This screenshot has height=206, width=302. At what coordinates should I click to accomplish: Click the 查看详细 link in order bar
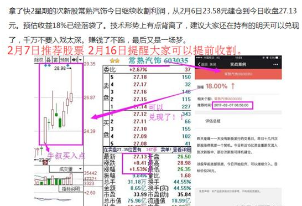click(182, 150)
